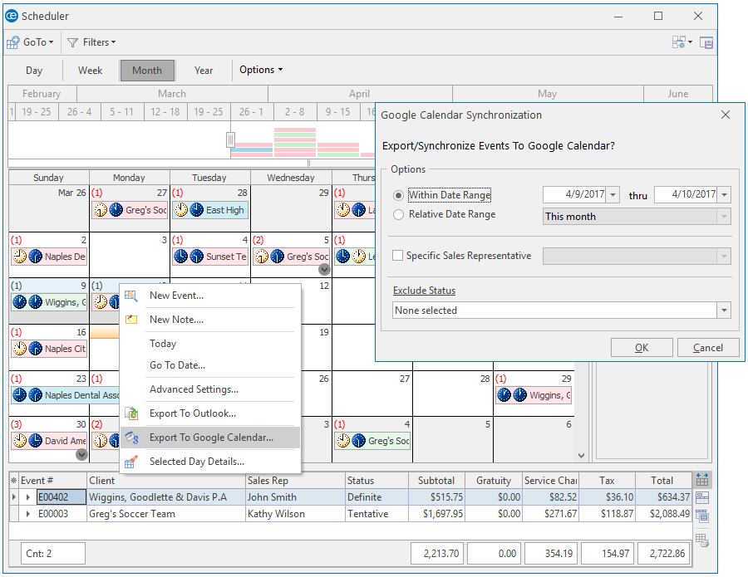Viewport: 748px width, 577px height.
Task: Expand the row for event E00003
Action: point(28,514)
